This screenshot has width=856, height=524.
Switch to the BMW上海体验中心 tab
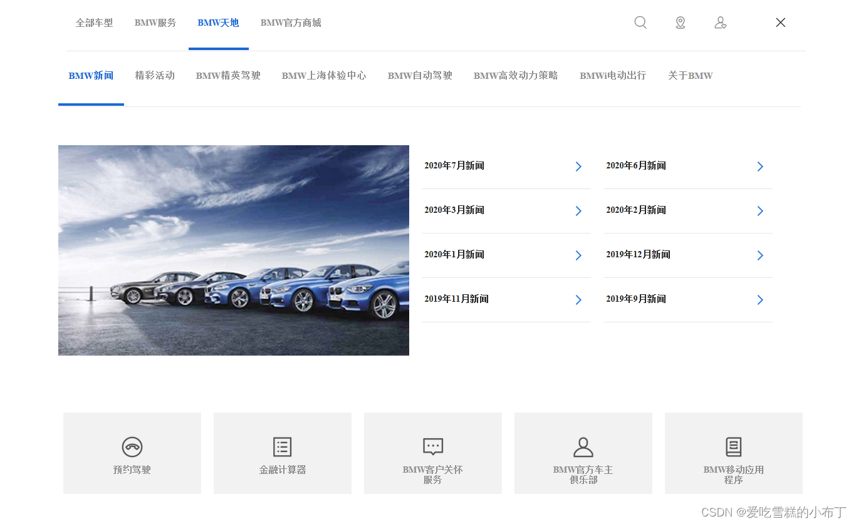(324, 76)
